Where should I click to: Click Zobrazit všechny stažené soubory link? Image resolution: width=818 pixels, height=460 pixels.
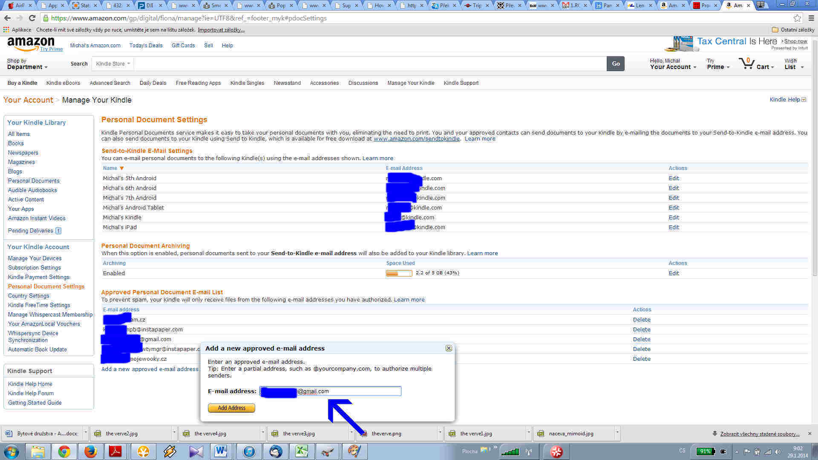tap(760, 434)
